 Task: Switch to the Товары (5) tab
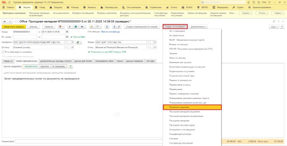point(8,61)
